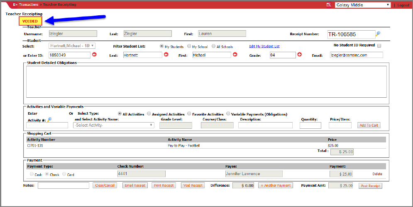This screenshot has width=413, height=207.
Task: Click the Activity Name column header
Action: point(180,140)
